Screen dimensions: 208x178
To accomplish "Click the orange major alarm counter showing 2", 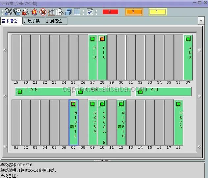I will point(134,12).
